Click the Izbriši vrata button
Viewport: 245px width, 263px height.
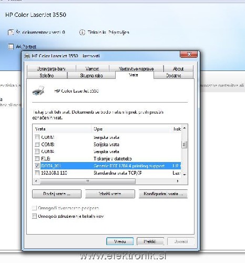click(110, 194)
